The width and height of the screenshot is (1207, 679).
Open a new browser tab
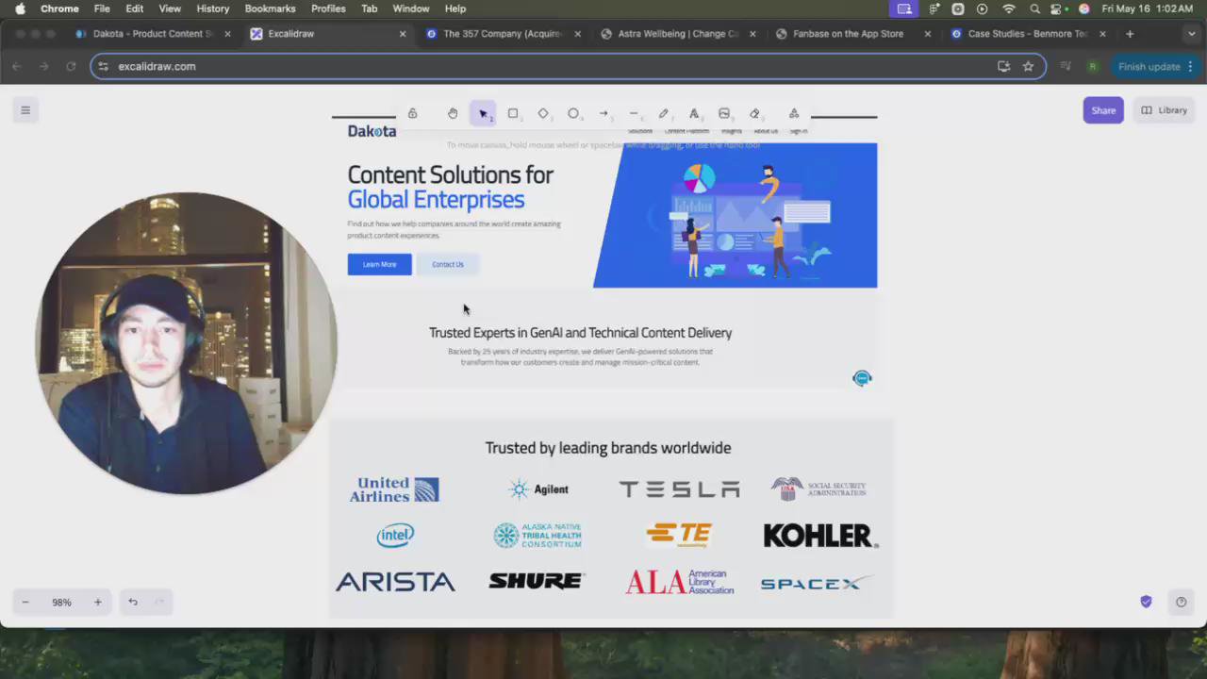point(1130,34)
